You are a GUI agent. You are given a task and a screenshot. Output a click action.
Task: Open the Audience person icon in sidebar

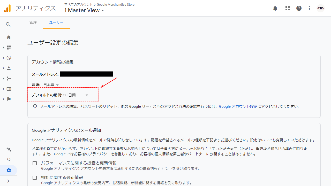pyautogui.click(x=9, y=68)
